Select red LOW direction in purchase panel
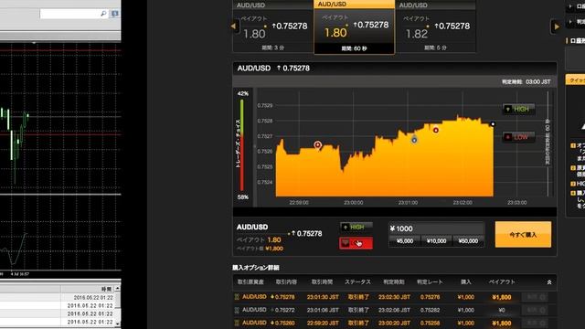This screenshot has width=585, height=329. 356,243
